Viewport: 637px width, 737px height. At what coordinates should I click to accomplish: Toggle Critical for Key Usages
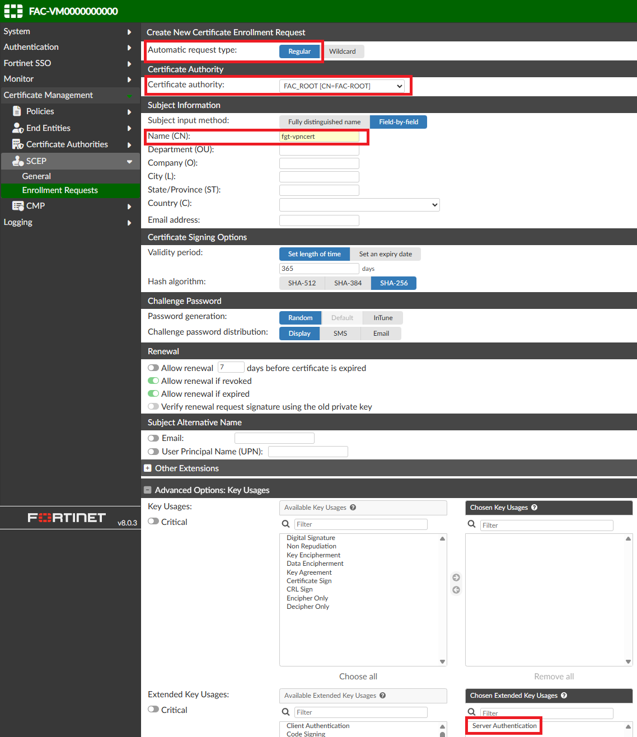[x=153, y=522]
